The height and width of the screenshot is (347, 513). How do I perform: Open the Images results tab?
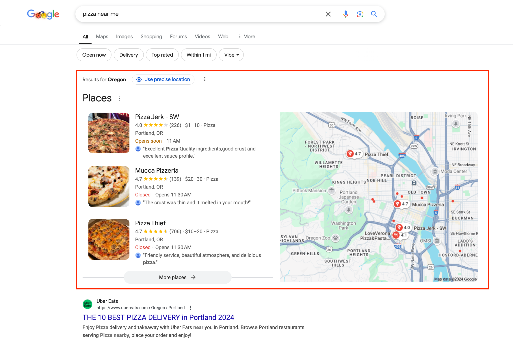pos(124,36)
